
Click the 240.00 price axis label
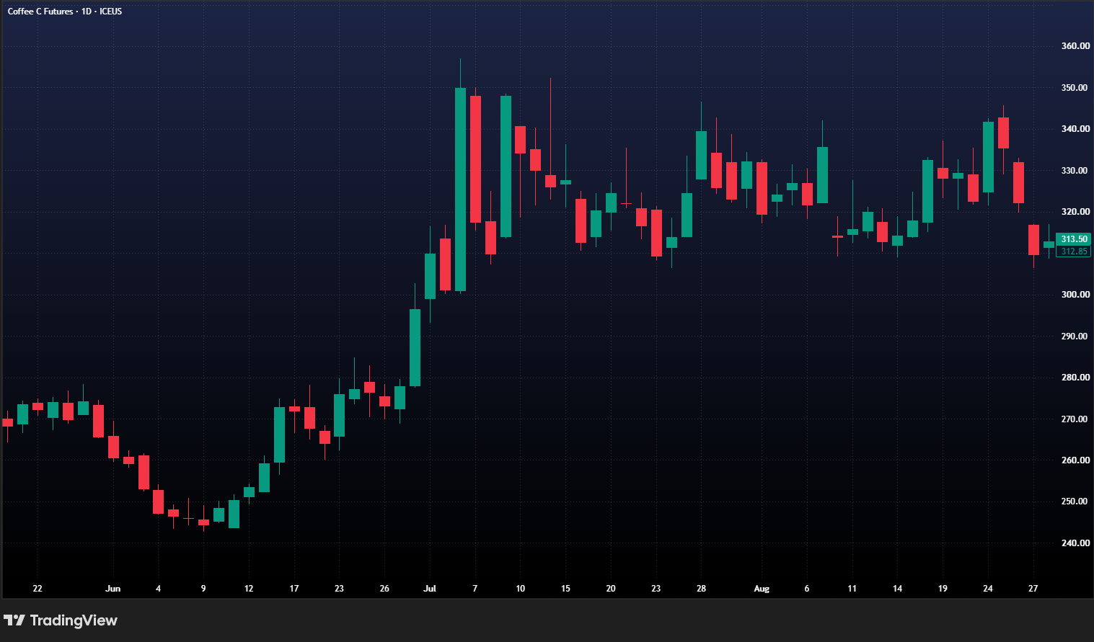1075,543
